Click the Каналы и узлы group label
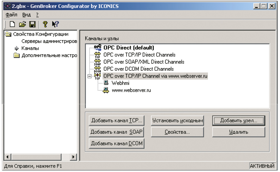This screenshot has width=280, height=172. point(102,39)
